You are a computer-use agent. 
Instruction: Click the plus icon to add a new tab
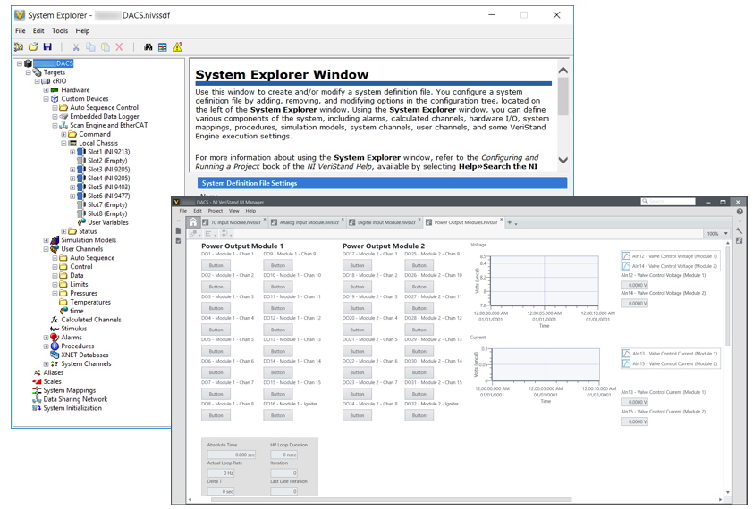tap(510, 222)
